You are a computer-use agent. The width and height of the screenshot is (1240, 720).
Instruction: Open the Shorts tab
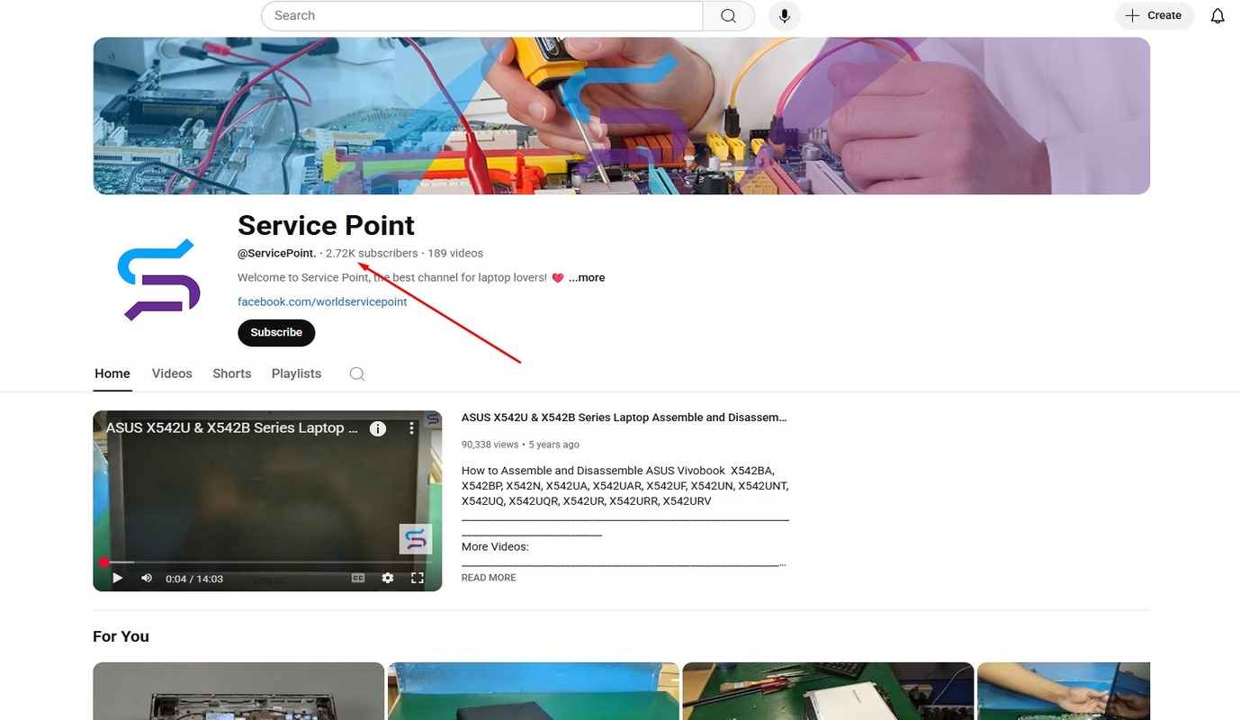(231, 373)
